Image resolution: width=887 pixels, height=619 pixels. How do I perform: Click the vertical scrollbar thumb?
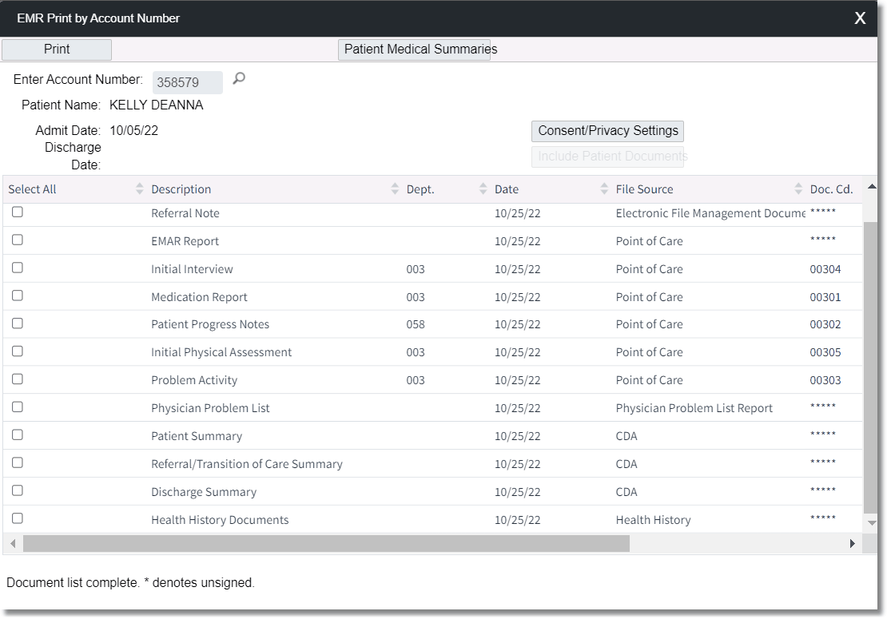tap(872, 367)
